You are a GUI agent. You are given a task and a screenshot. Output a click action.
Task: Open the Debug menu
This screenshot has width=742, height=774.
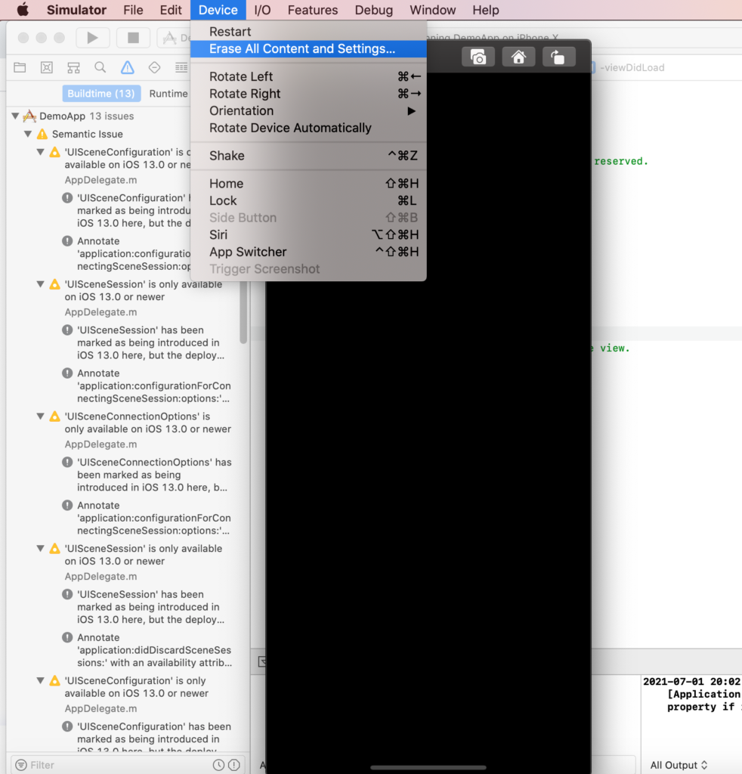point(374,10)
